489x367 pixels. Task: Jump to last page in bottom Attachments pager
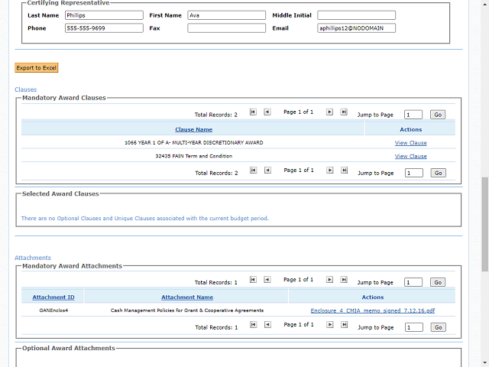[344, 325]
